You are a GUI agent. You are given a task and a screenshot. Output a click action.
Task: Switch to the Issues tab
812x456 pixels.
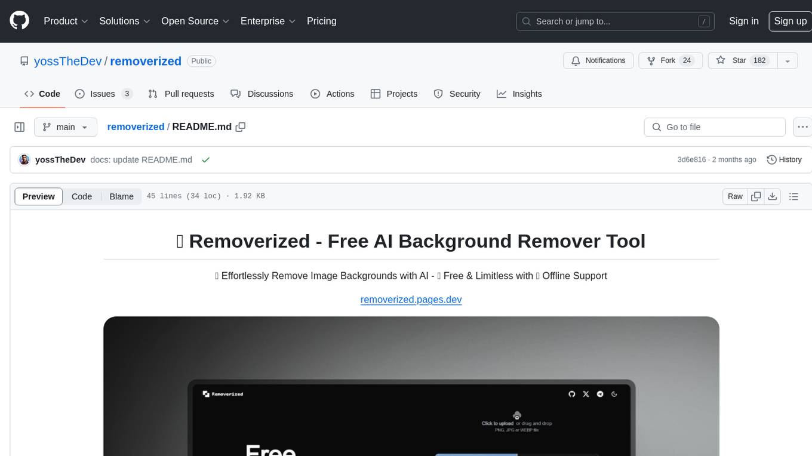[103, 94]
